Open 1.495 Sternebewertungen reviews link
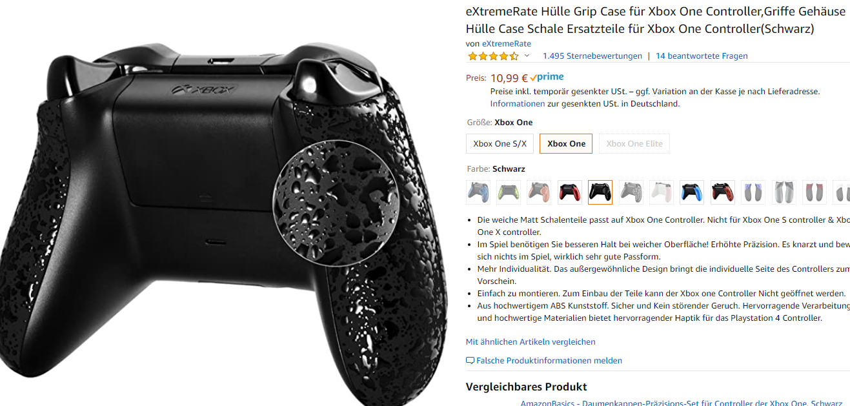The height and width of the screenshot is (406, 850). [x=592, y=56]
